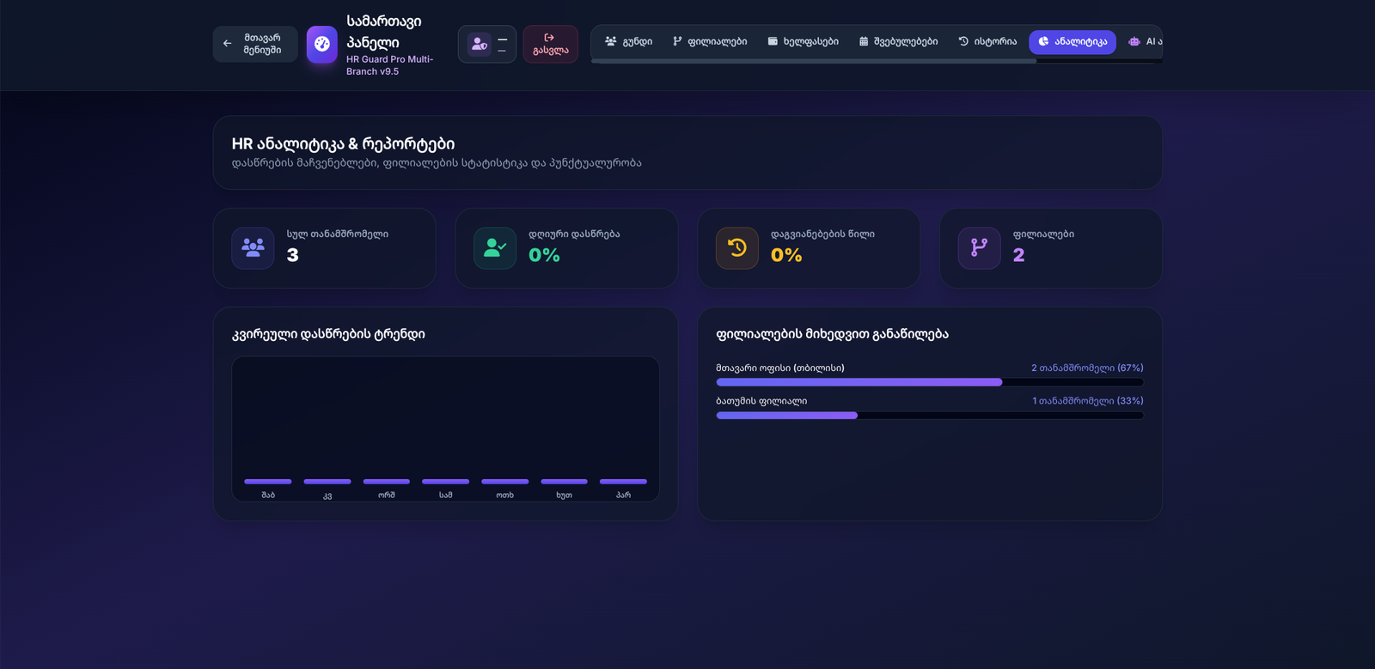Open the AI robot tab
This screenshot has width=1375, height=669.
click(x=1145, y=41)
